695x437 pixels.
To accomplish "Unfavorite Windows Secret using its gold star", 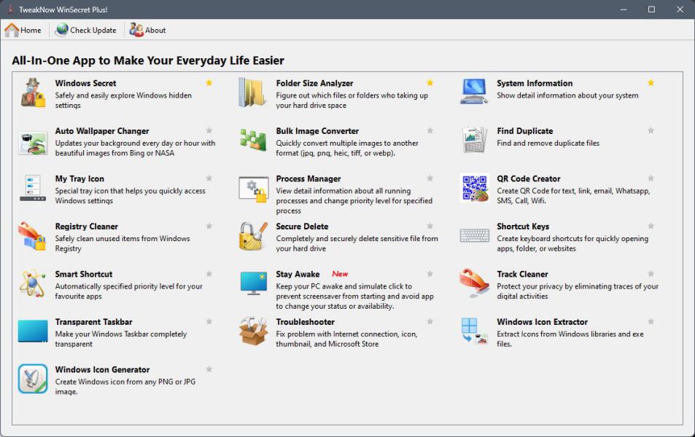I will click(209, 83).
